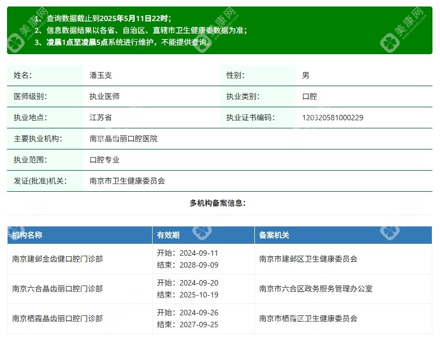This screenshot has width=440, height=344.
Task: Click the 性别 label cell
Action: pos(257,75)
